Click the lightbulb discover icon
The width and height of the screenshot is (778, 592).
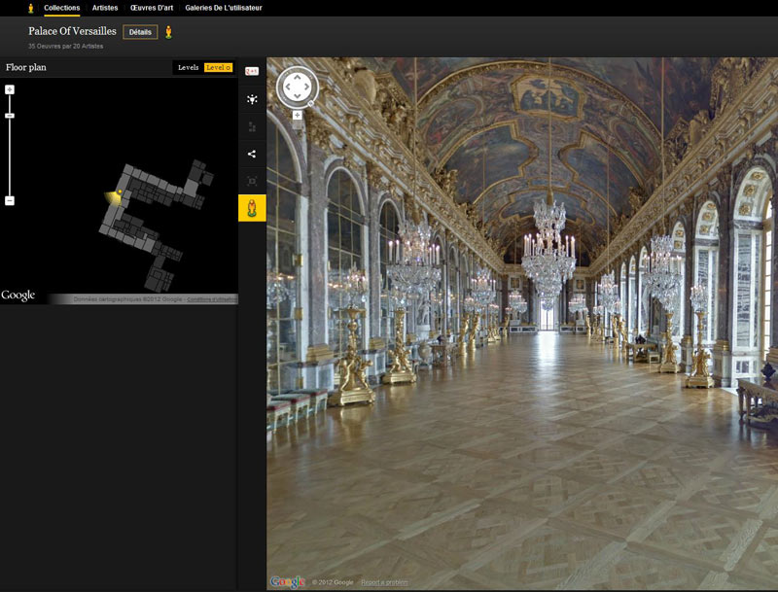pyautogui.click(x=252, y=99)
